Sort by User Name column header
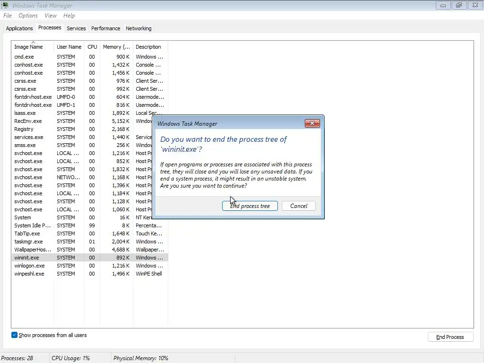The width and height of the screenshot is (484, 363). click(69, 47)
